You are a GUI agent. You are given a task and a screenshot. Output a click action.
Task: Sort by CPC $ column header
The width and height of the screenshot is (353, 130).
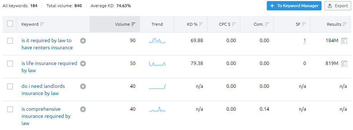pyautogui.click(x=227, y=24)
